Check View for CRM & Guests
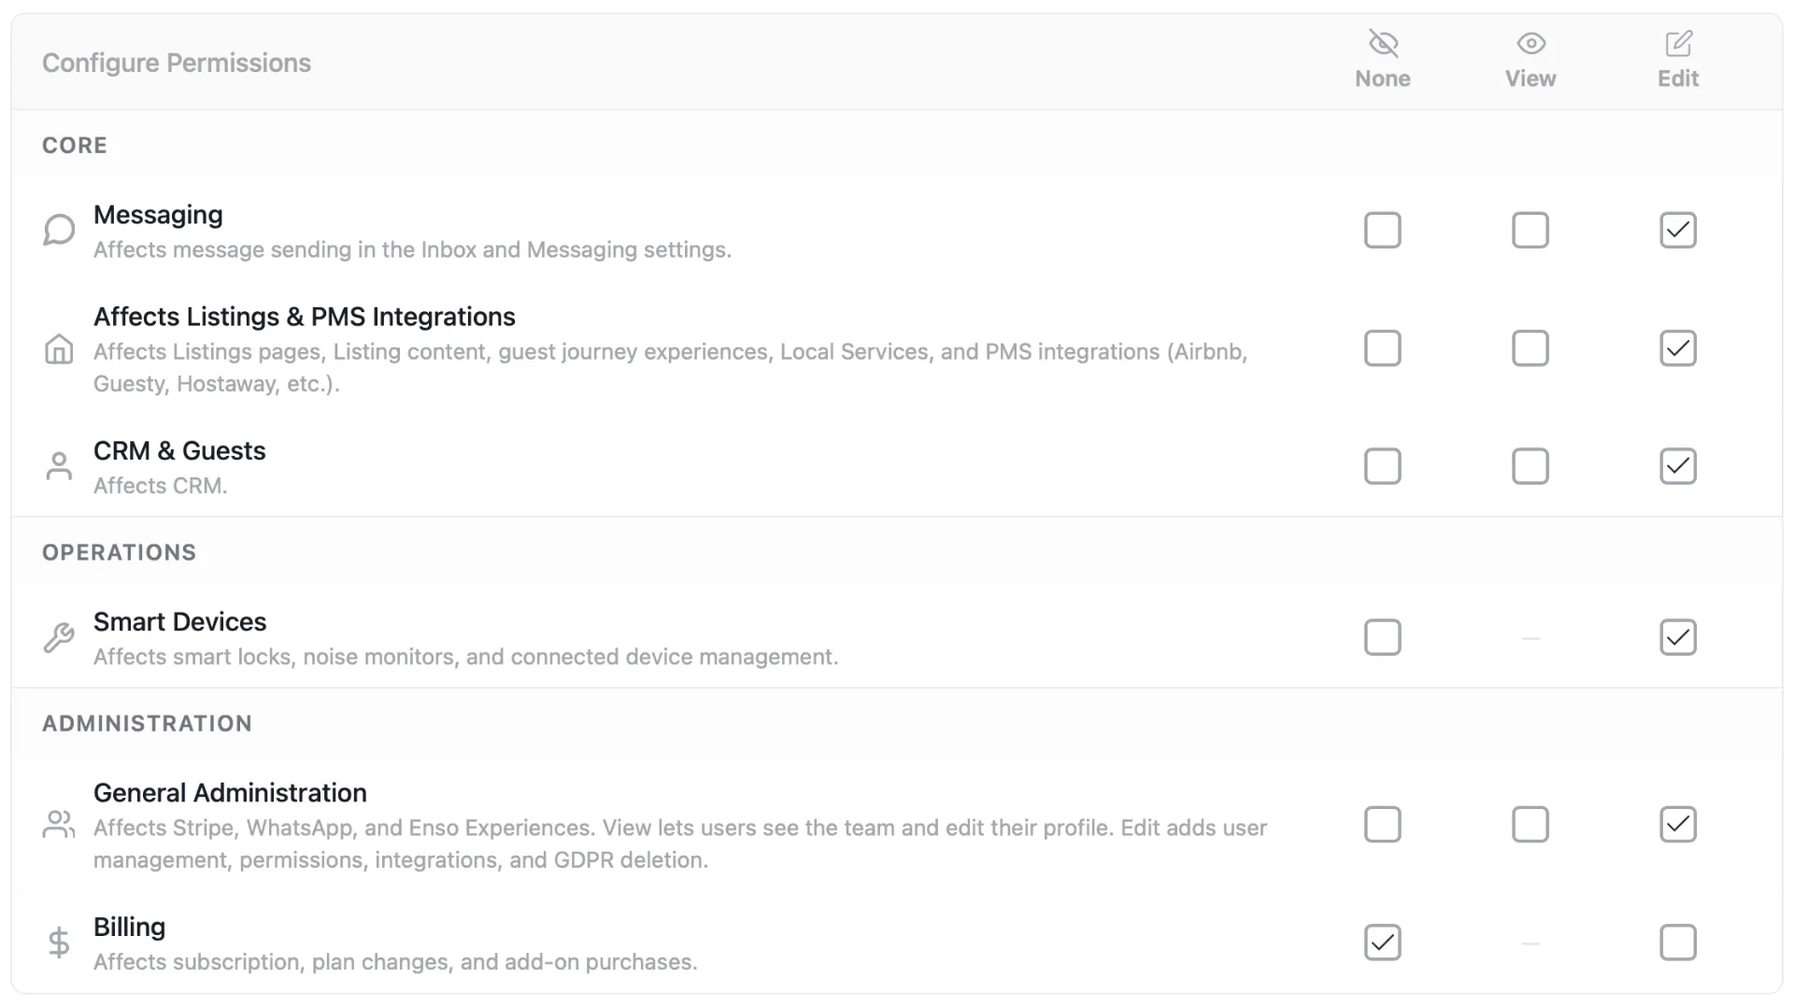The image size is (1794, 1007). pos(1531,466)
